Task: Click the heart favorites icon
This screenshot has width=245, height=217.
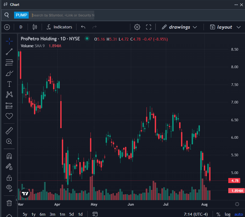Action: (x=9, y=116)
